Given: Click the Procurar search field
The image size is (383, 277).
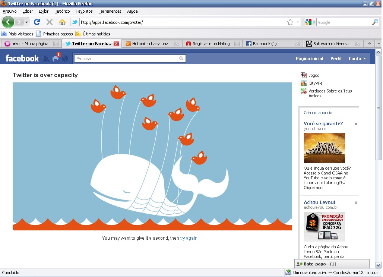Looking at the screenshot, I should 126,59.
